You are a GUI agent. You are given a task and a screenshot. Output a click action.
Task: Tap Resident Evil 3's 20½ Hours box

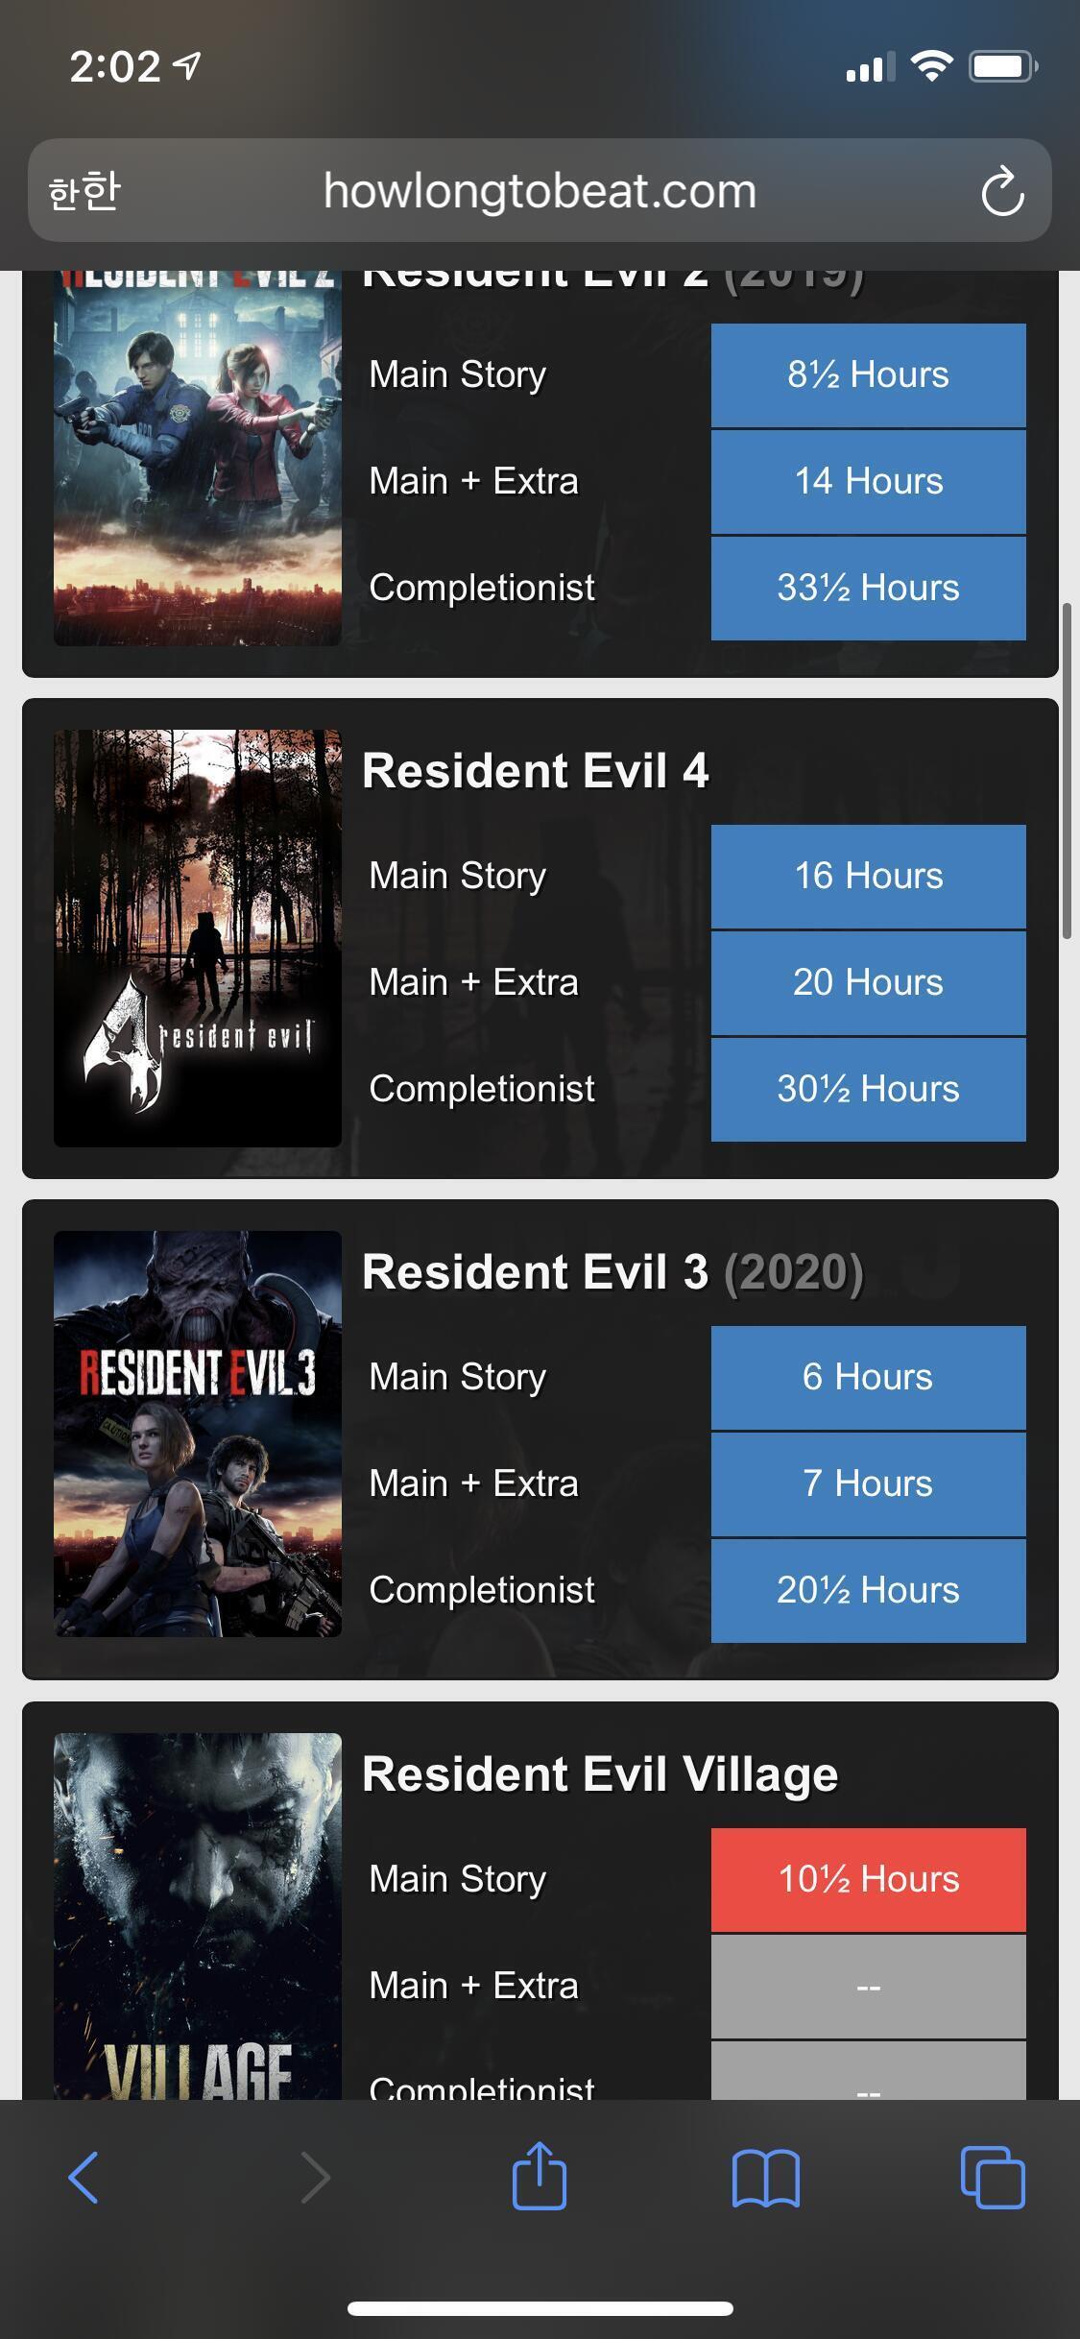click(869, 1590)
